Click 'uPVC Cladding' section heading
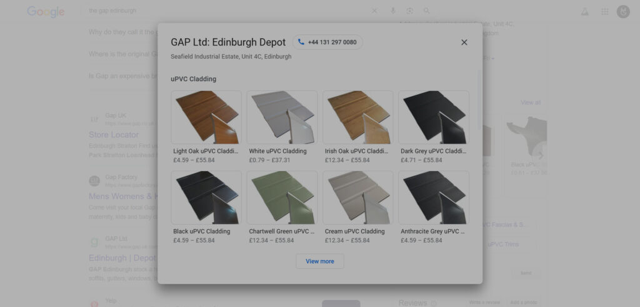This screenshot has width=640, height=307. point(194,79)
